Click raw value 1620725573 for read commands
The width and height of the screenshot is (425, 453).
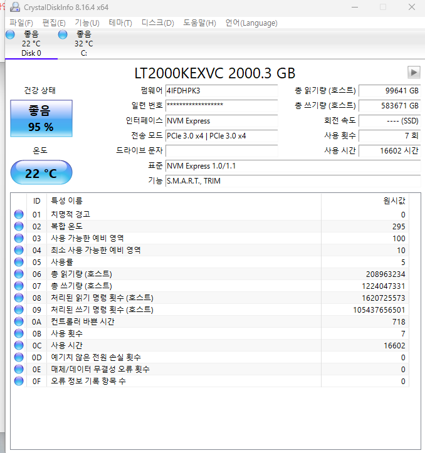click(x=384, y=298)
